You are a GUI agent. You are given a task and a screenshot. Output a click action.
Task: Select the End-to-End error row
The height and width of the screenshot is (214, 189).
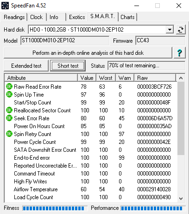click(91, 158)
